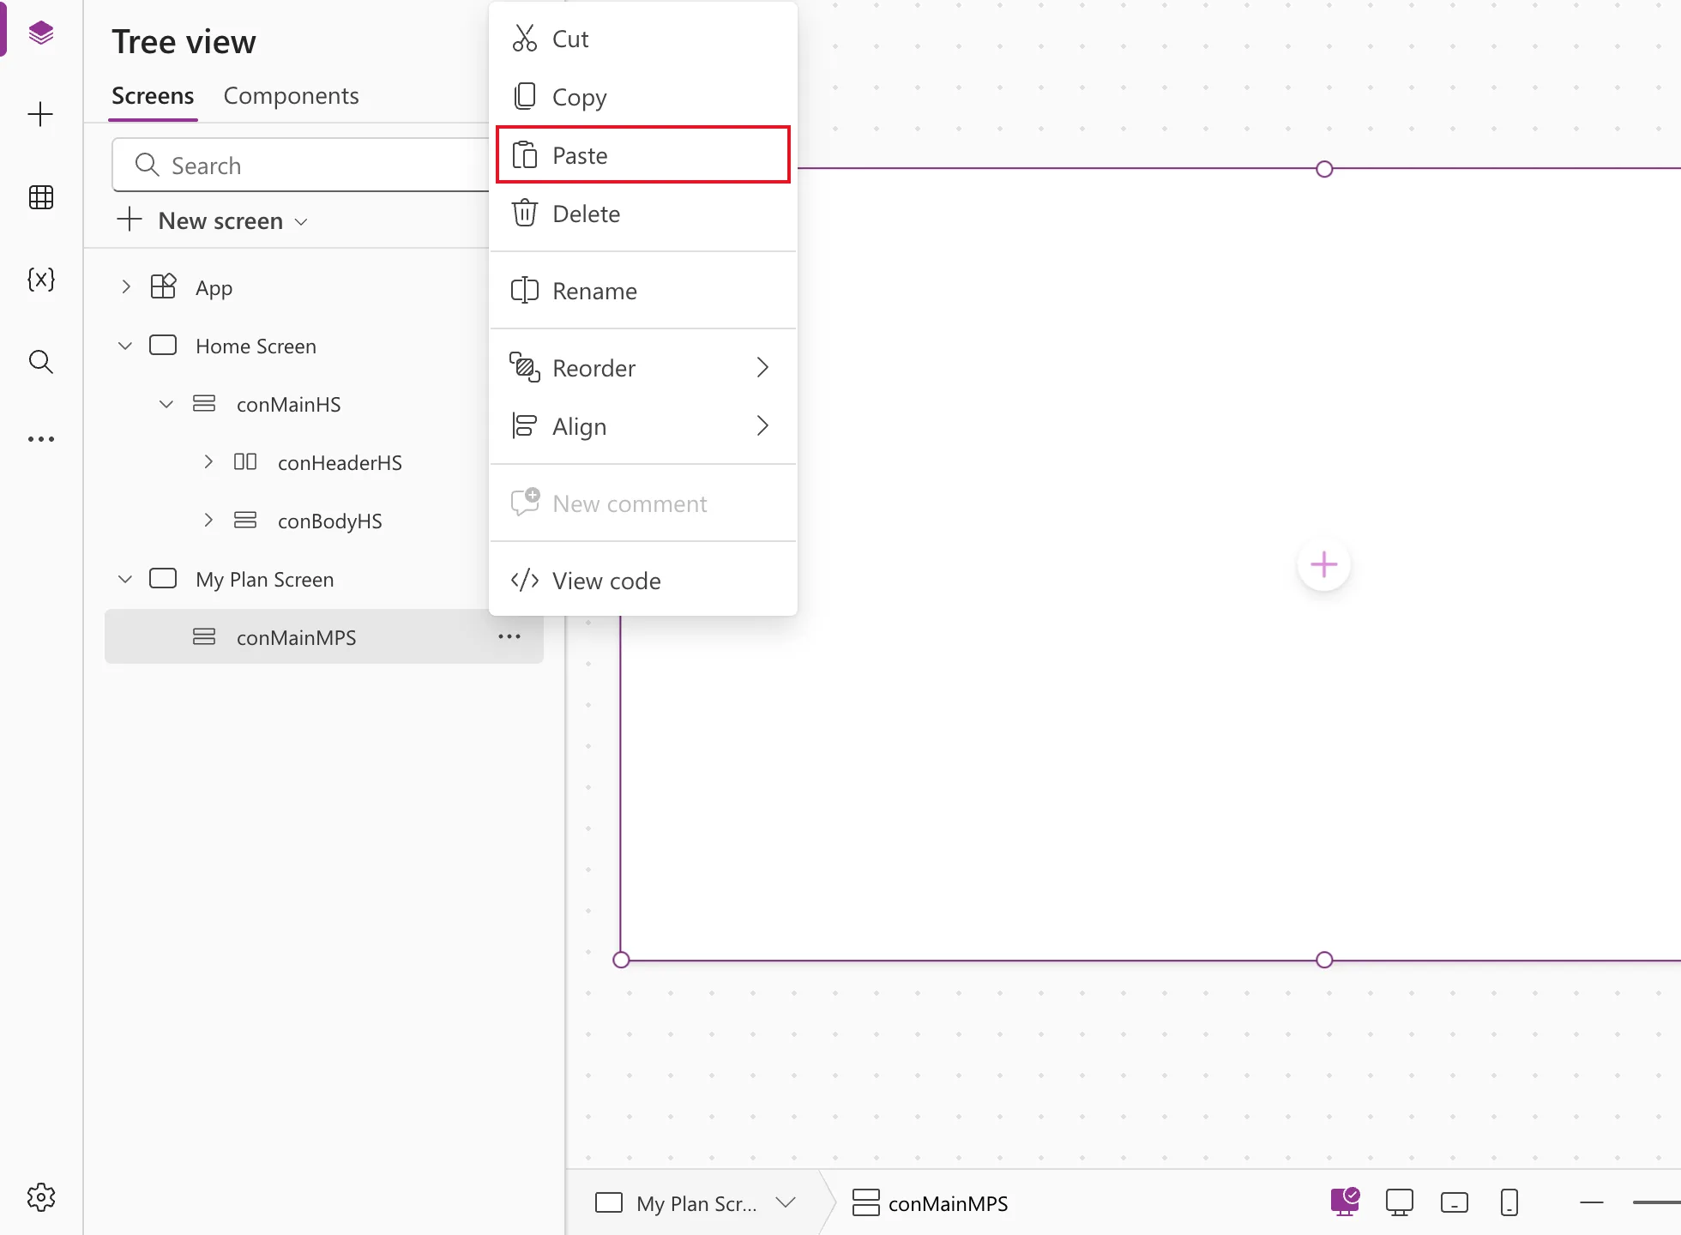Click the sidebar Search magnifier icon
1681x1235 pixels.
tap(40, 361)
